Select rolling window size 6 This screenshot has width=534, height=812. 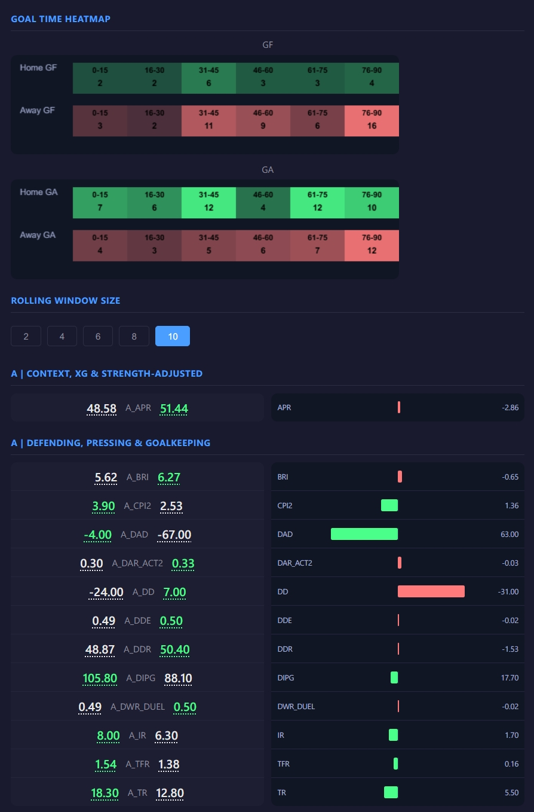point(97,336)
